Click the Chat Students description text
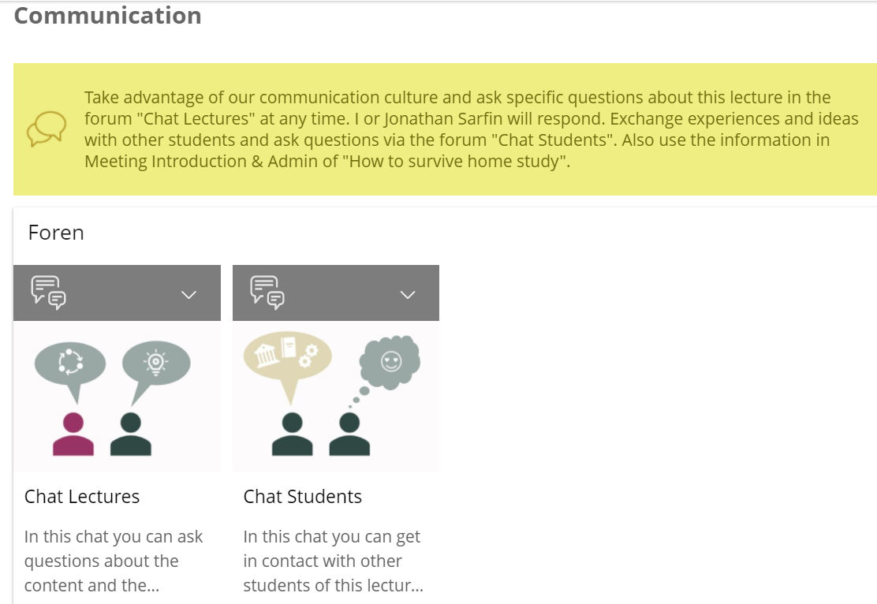Image resolution: width=877 pixels, height=604 pixels. (x=333, y=561)
